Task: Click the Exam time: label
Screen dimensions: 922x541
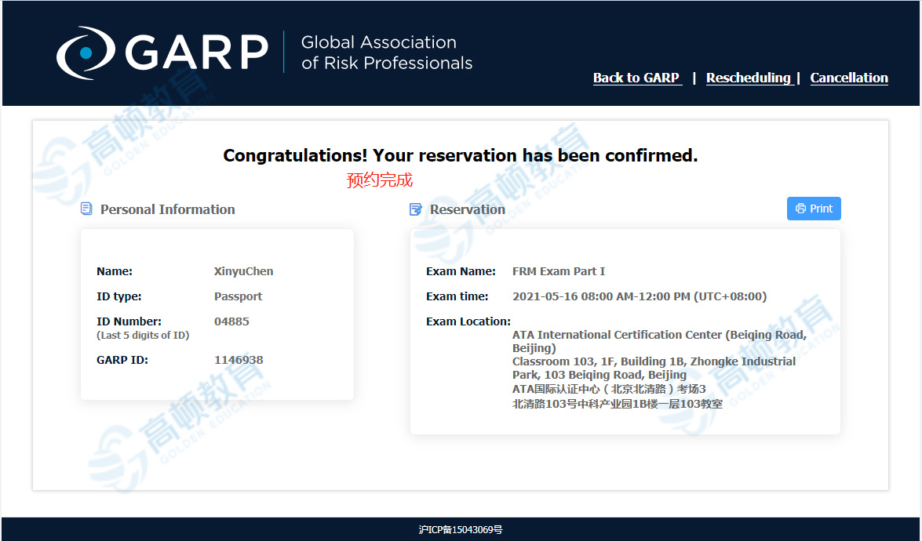Action: pos(457,296)
